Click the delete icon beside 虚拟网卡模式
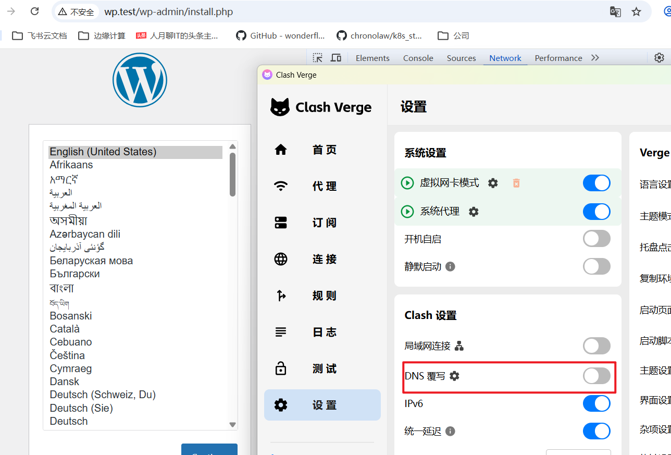 (x=516, y=183)
